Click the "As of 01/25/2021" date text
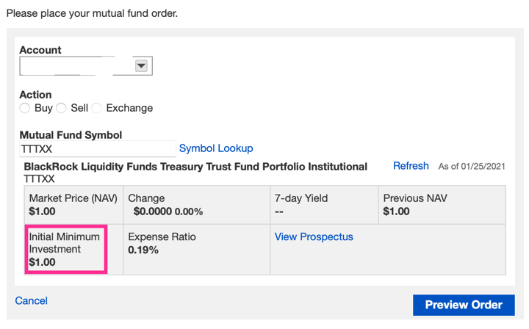The image size is (529, 329). (x=472, y=167)
